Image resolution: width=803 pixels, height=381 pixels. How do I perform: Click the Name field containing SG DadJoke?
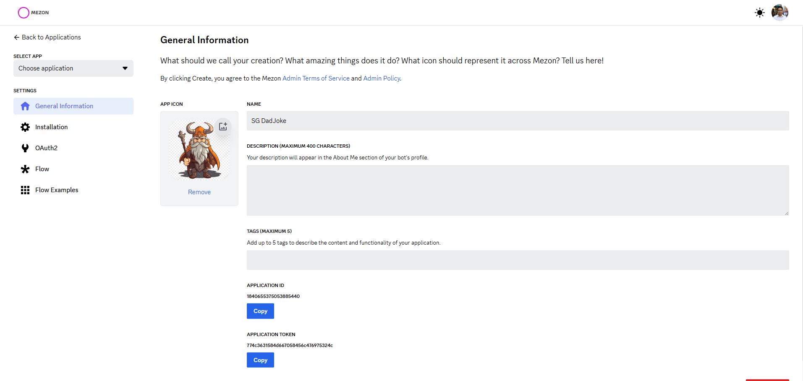pos(518,121)
